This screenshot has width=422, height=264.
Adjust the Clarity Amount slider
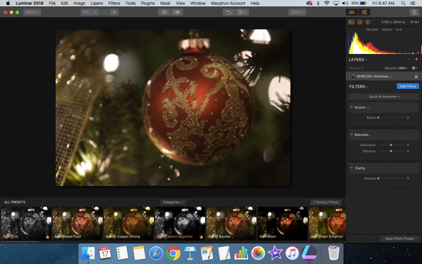[x=378, y=178]
